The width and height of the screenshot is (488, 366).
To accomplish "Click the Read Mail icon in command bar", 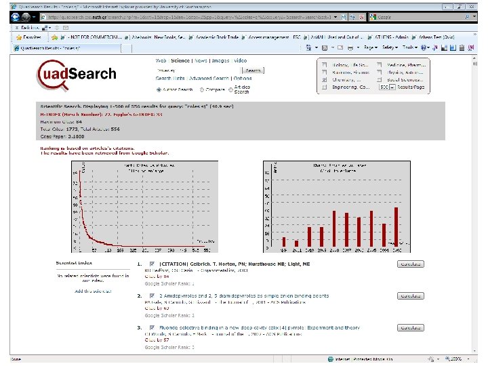I will (340, 47).
